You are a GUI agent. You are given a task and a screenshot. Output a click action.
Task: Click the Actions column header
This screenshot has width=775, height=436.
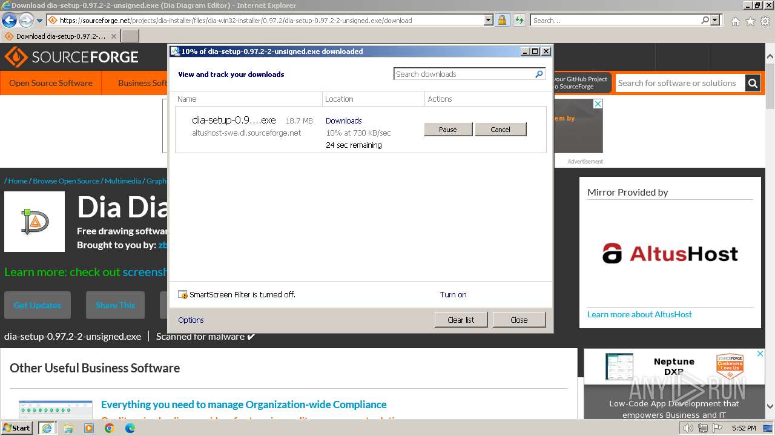(486, 99)
